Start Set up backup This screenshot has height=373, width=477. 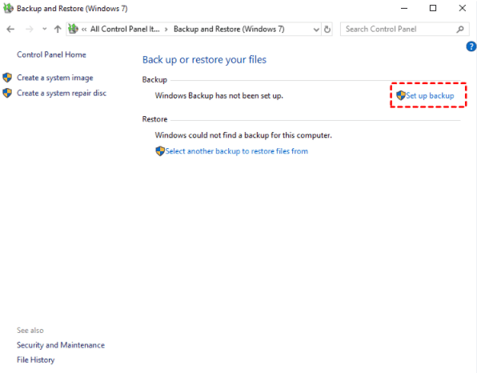(430, 96)
